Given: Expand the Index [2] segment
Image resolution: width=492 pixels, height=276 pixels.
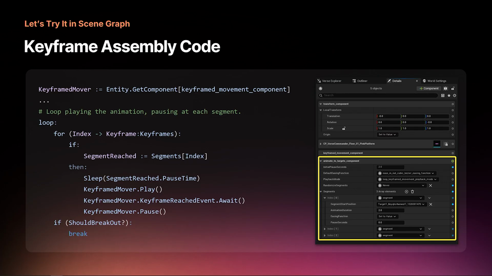Looking at the screenshot, I should [325, 235].
